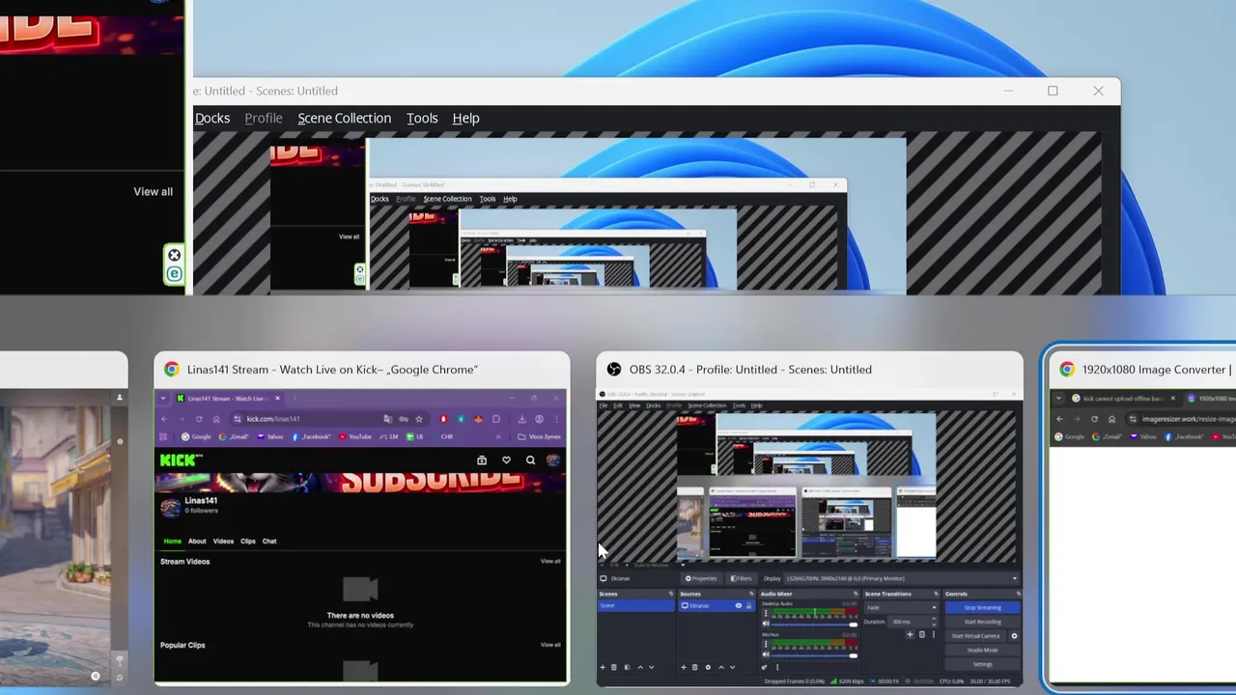Open the Scene Collection menu in the large OBS window
This screenshot has height=695, width=1236.
(344, 118)
